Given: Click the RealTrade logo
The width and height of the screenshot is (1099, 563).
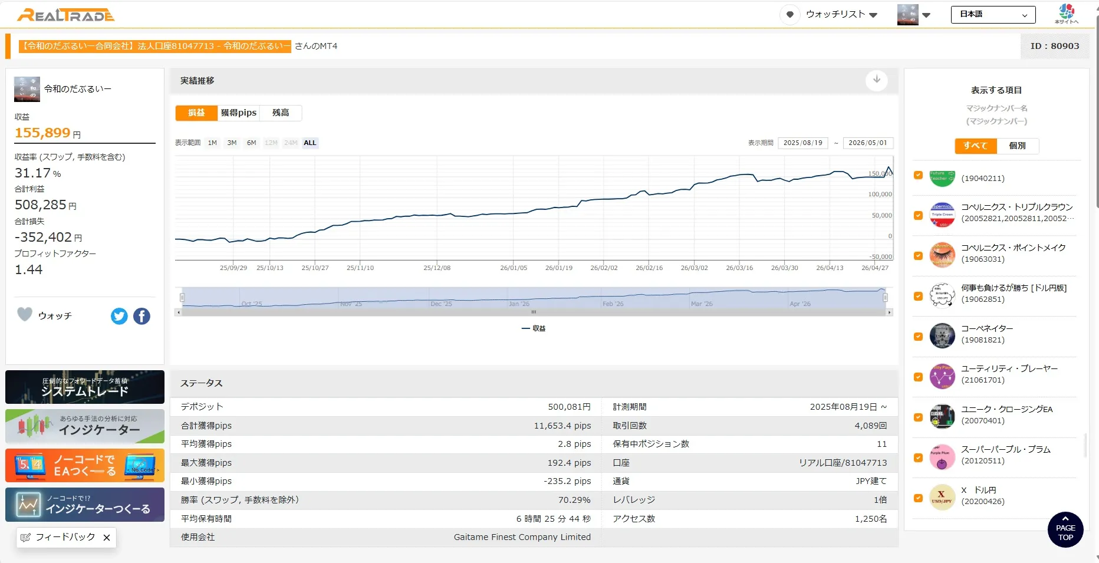Looking at the screenshot, I should [x=66, y=15].
